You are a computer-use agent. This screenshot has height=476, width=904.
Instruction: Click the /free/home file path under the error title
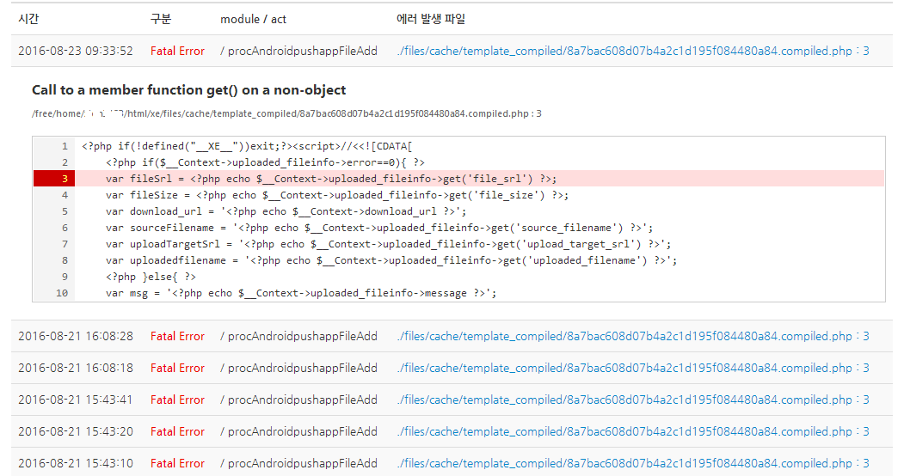tap(286, 113)
